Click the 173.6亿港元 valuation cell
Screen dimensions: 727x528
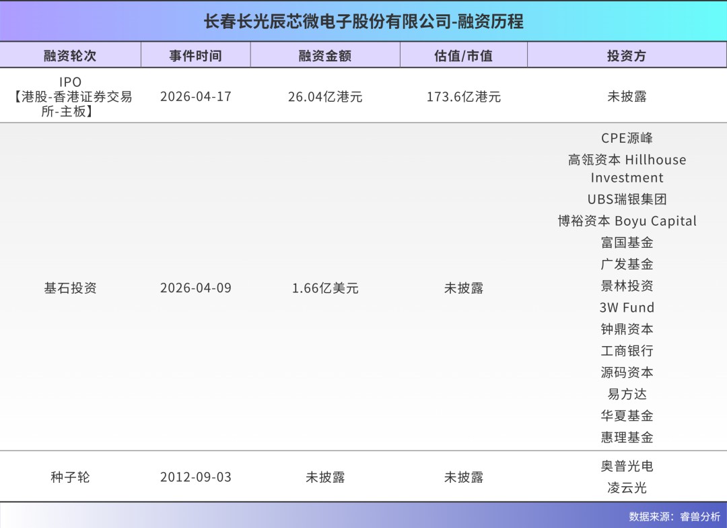tap(463, 96)
